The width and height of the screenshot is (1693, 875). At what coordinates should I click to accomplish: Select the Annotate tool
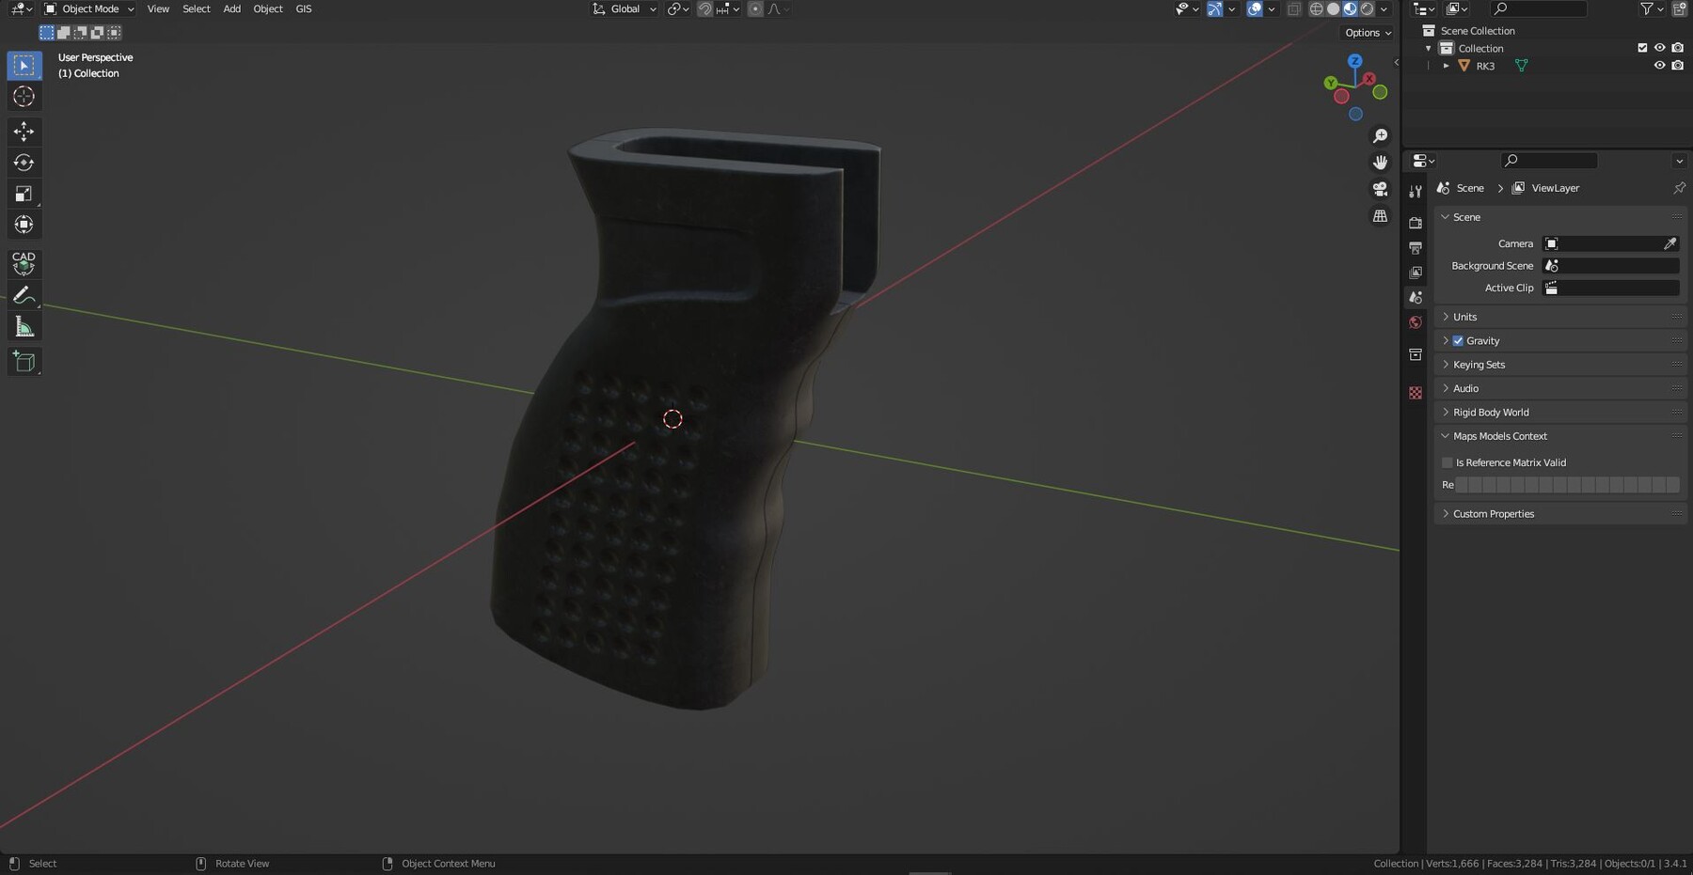pos(24,295)
